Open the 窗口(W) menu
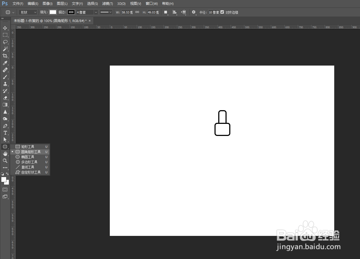Screen dimensions: 360x259 152,3
